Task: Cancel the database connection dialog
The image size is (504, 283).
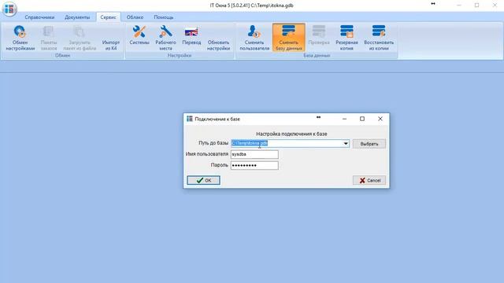Action: (x=369, y=180)
